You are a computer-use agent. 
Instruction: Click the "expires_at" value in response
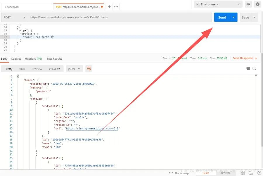pos(73,84)
